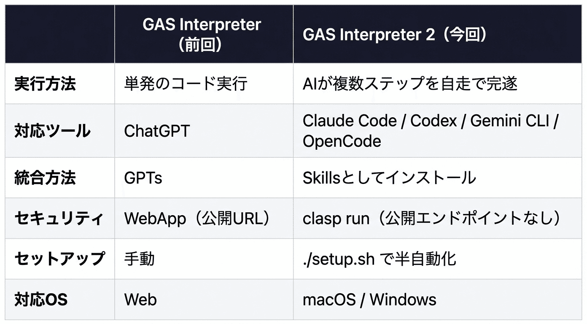Viewport: 587px width, 324px height.
Task: Select the 'GAS Interpreter 2 (今回)' header cell
Action: tap(395, 35)
